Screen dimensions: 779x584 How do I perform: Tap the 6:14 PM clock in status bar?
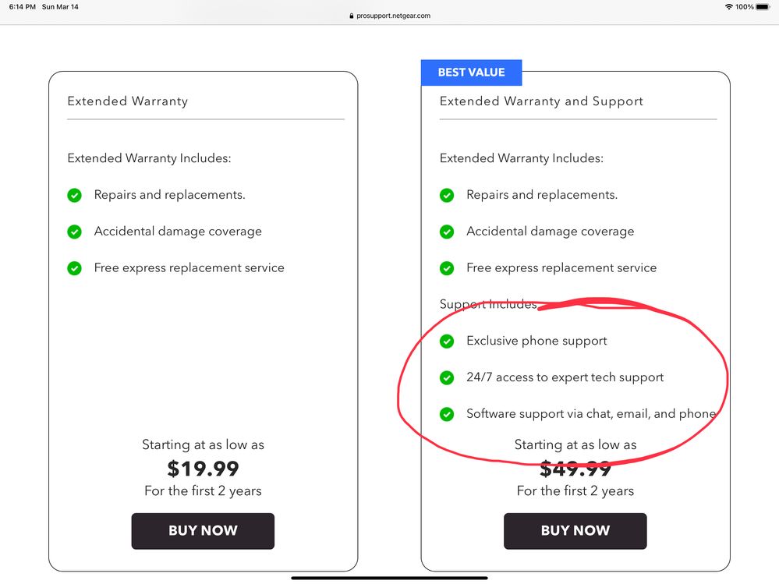[22, 6]
